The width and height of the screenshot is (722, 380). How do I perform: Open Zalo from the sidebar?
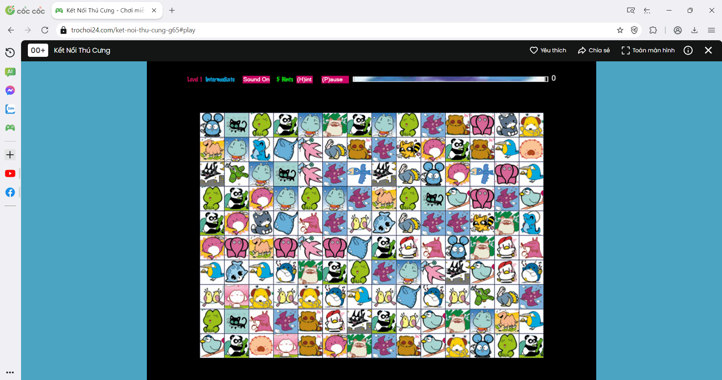10,109
